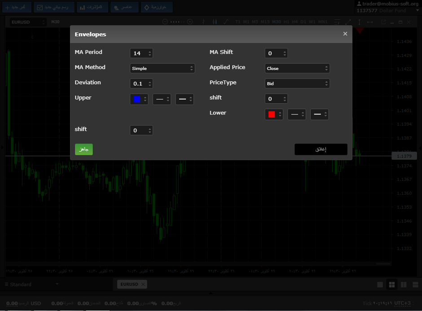Viewport: 422px width, 311px height.
Task: Click the 1.1379 current price label
Action: tap(404, 156)
